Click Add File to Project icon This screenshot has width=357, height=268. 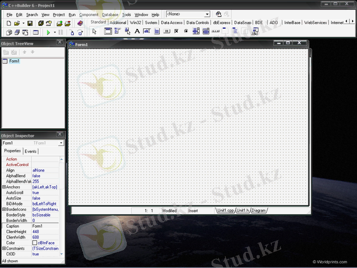pos(59,23)
